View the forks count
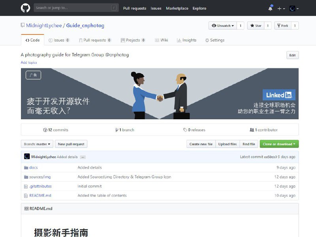Image resolution: width=316 pixels, height=237 pixels. [x=295, y=26]
